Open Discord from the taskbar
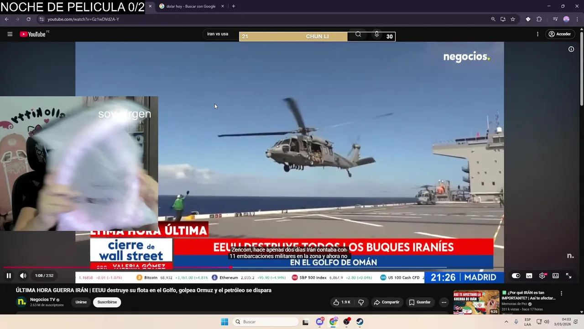 coord(320,322)
